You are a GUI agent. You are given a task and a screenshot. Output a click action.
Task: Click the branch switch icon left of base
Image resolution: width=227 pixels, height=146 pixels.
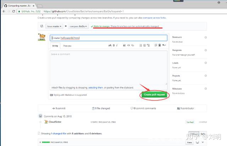pos(42,26)
